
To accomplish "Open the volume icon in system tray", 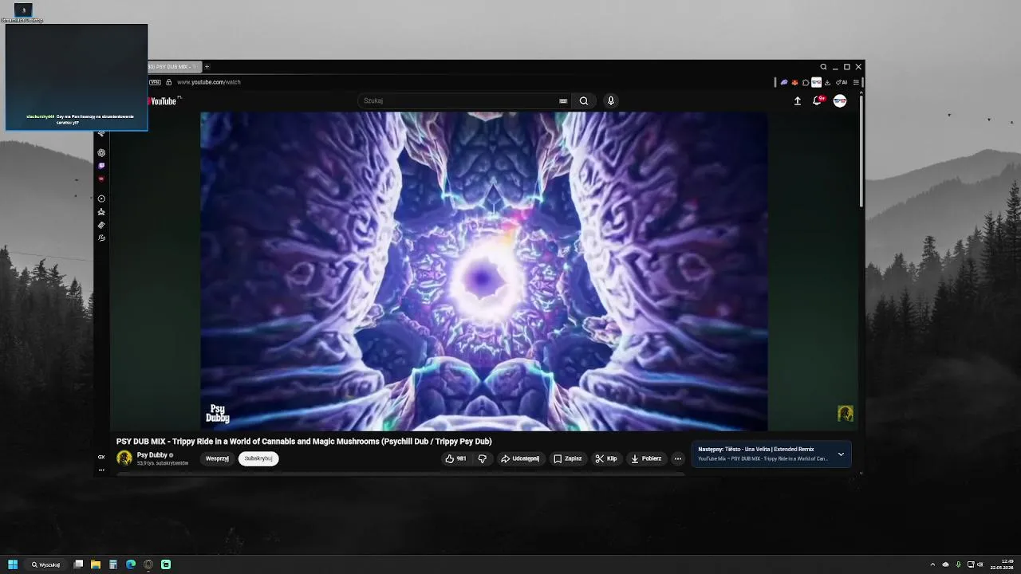I will point(980,564).
